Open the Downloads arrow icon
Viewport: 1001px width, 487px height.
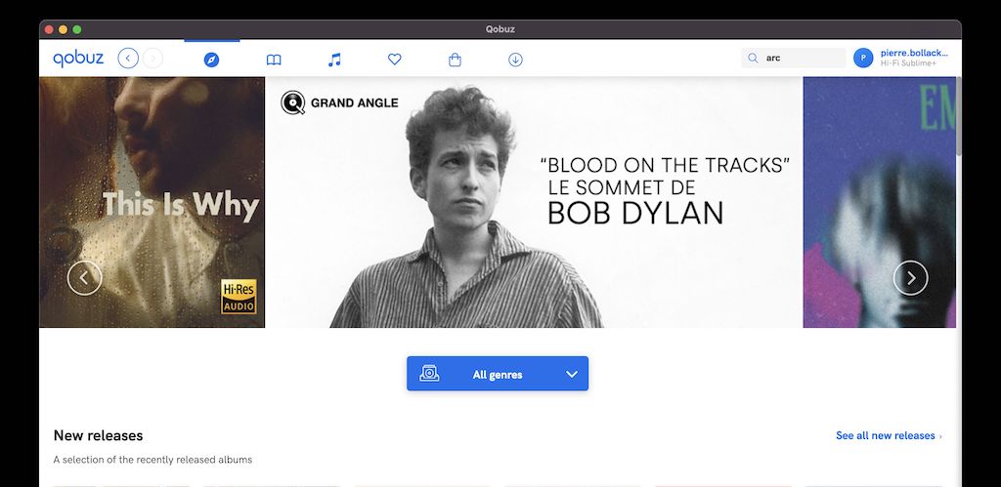click(x=515, y=60)
